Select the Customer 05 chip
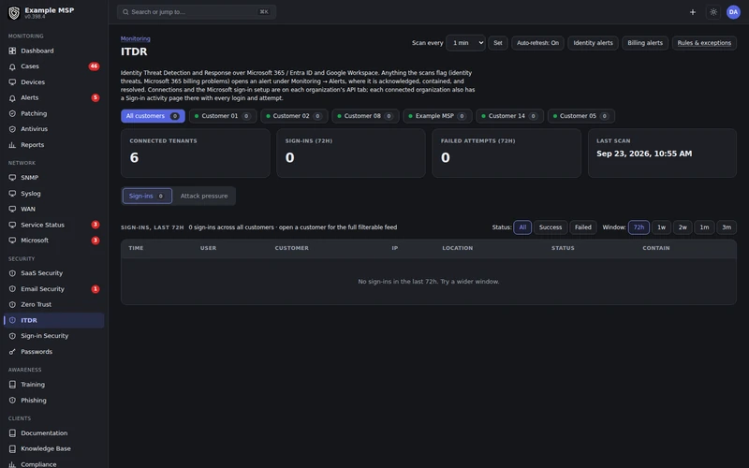This screenshot has width=749, height=468. (x=581, y=116)
